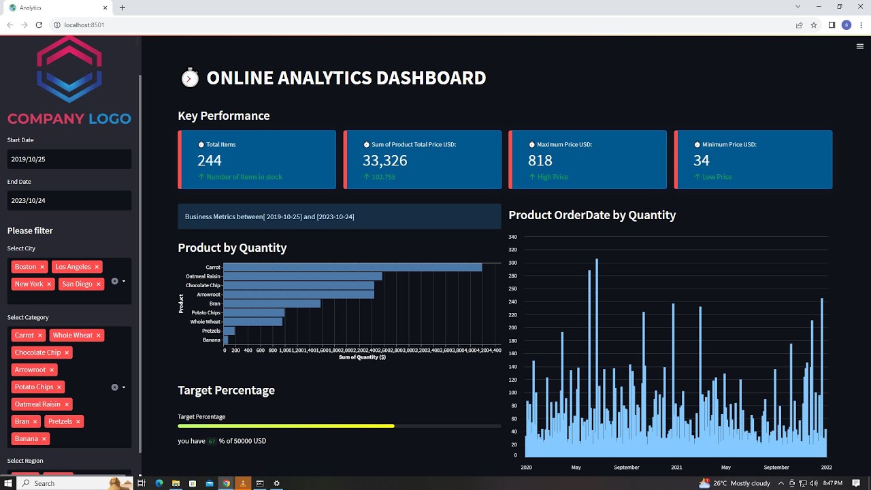871x490 pixels.
Task: Click the Business Metrics info banner
Action: [x=339, y=216]
